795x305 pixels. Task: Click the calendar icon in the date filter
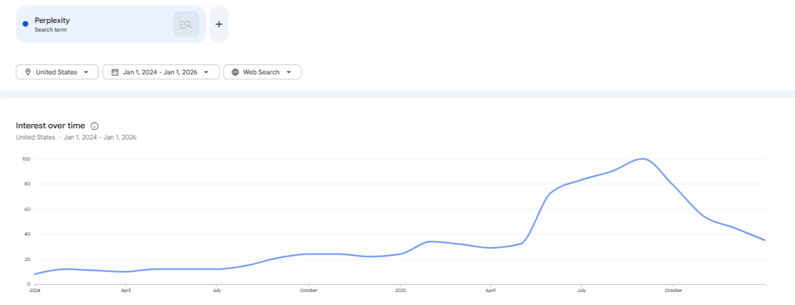(x=115, y=72)
